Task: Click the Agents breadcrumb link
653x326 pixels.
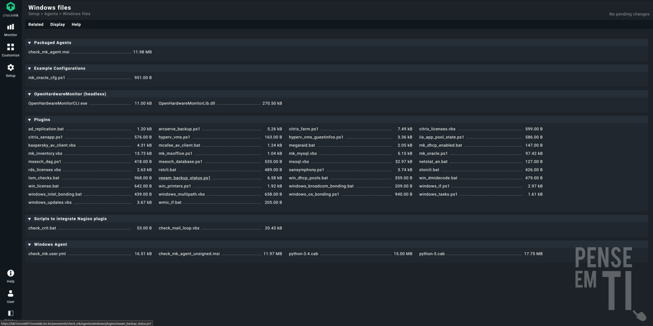Action: point(51,14)
